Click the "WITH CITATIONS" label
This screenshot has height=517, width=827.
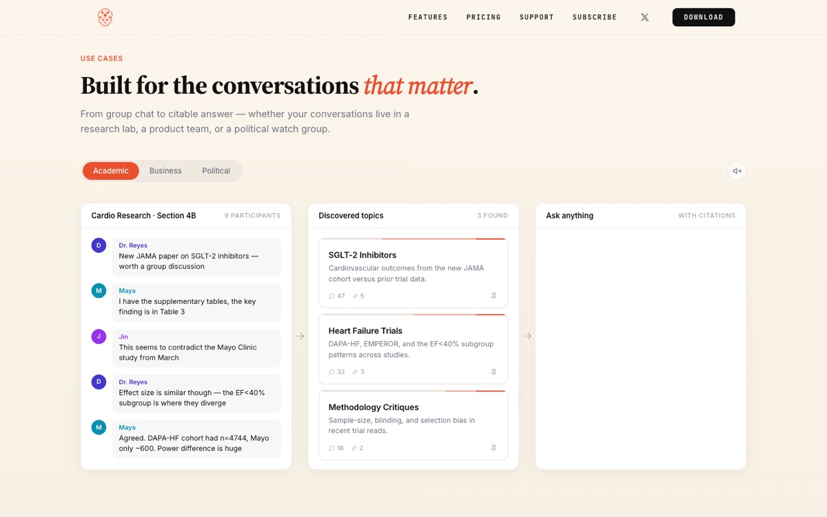coord(706,216)
